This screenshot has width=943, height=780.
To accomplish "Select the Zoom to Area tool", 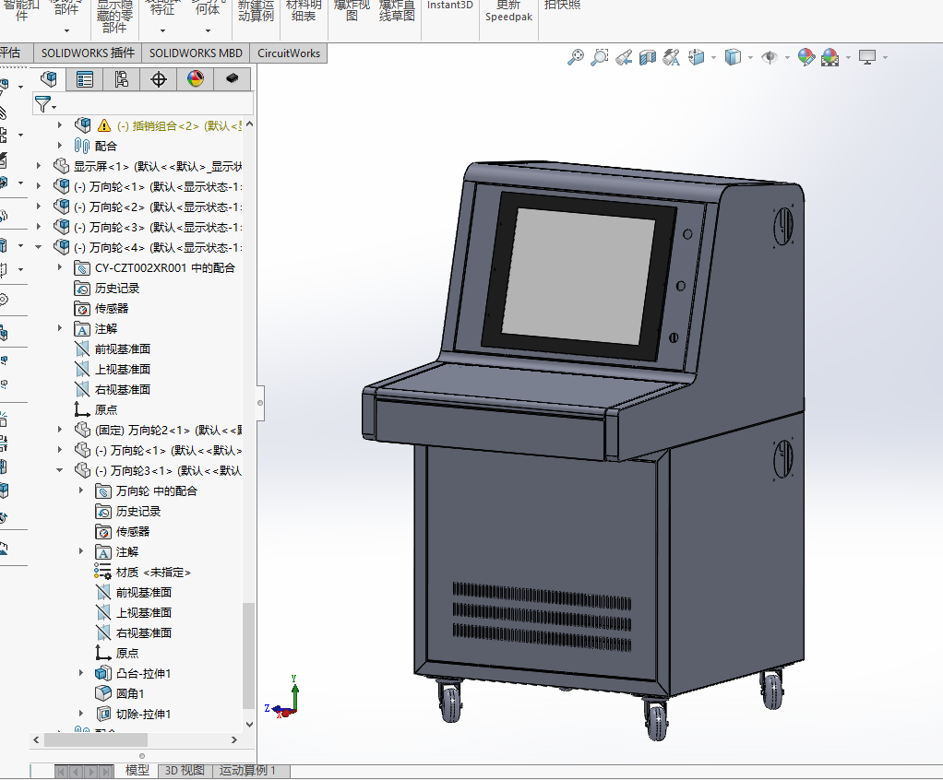I will tap(600, 57).
